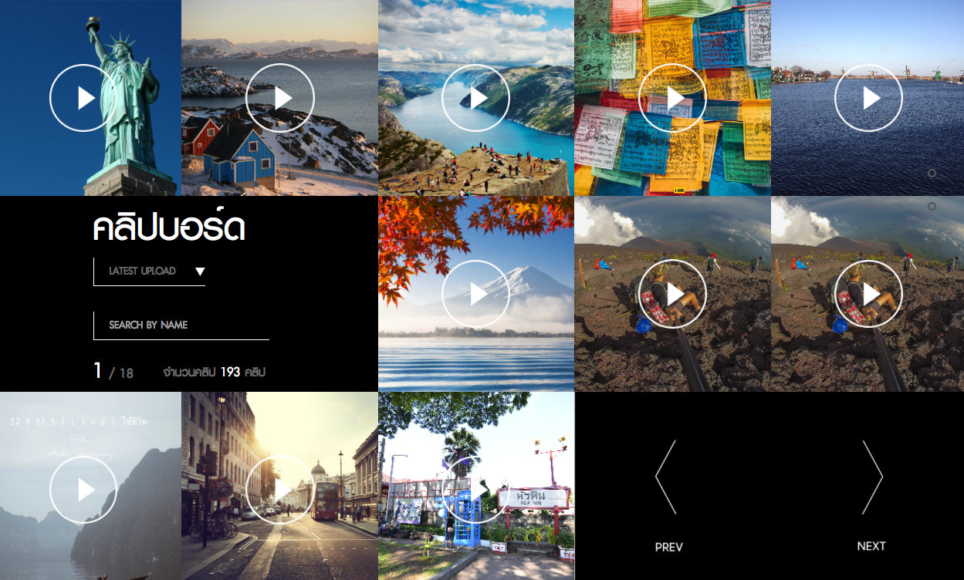Play the colorful prayer flags clip
Viewport: 964px width, 580px height.
672,98
